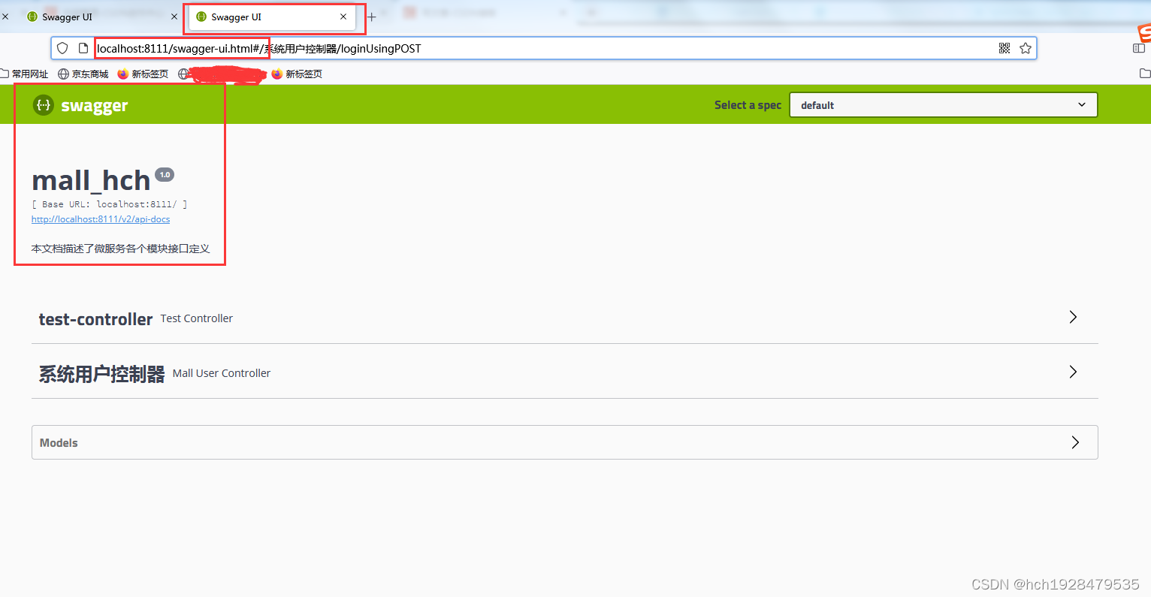Screen dimensions: 1151x597
Task: Click the shield tracking protection icon
Action: pos(62,48)
